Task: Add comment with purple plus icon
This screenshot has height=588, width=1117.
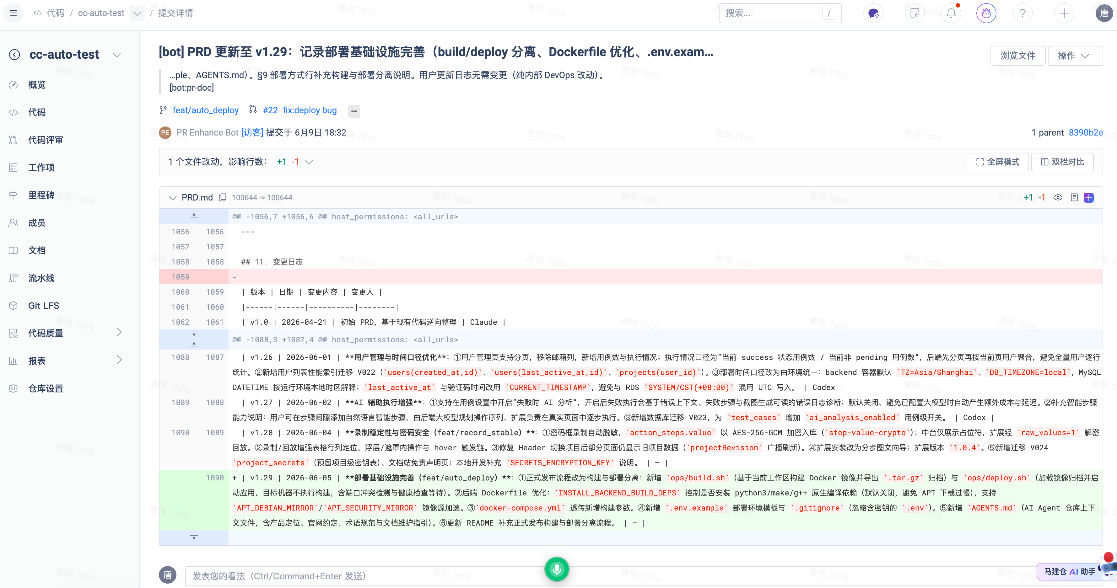Action: [1088, 198]
